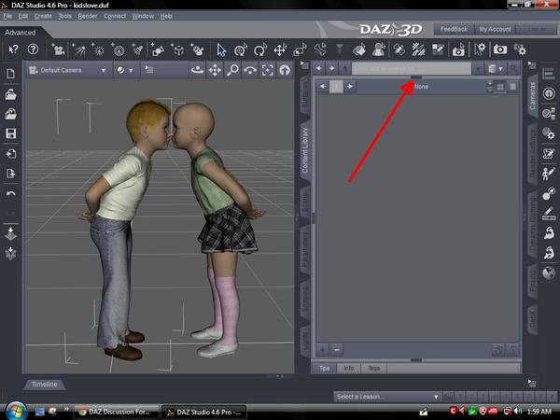The width and height of the screenshot is (560, 420).
Task: Open the Render menu
Action: 88,16
